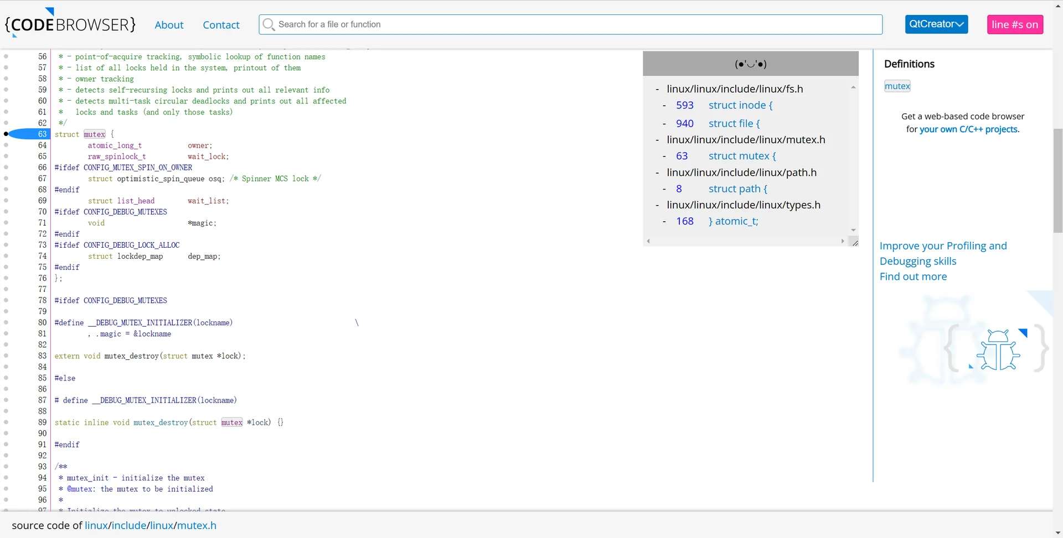Collapse the linux/include/linux/path.h group

tap(657, 173)
